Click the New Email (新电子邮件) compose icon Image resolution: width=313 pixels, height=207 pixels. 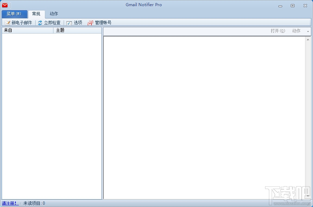(x=8, y=23)
